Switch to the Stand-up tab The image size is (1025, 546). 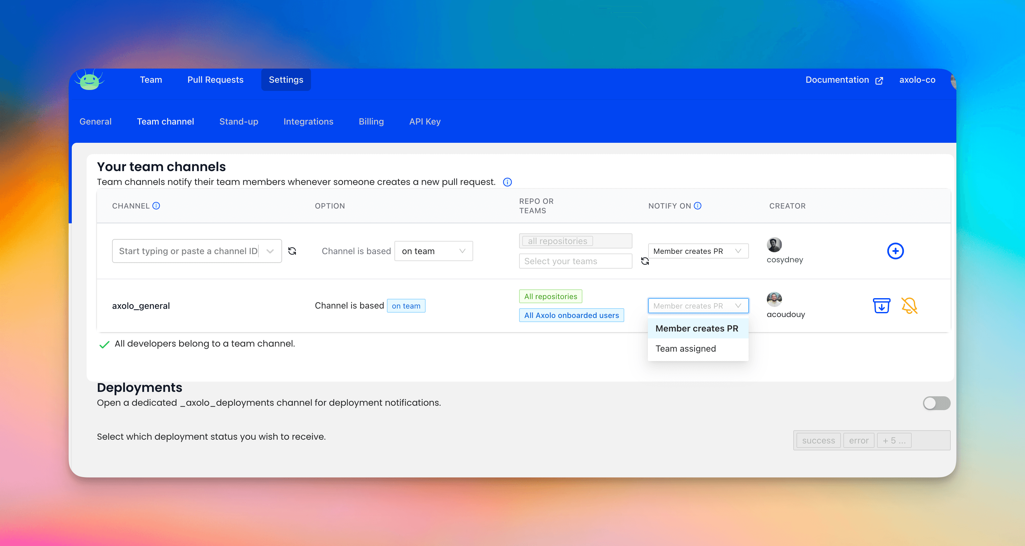tap(239, 122)
